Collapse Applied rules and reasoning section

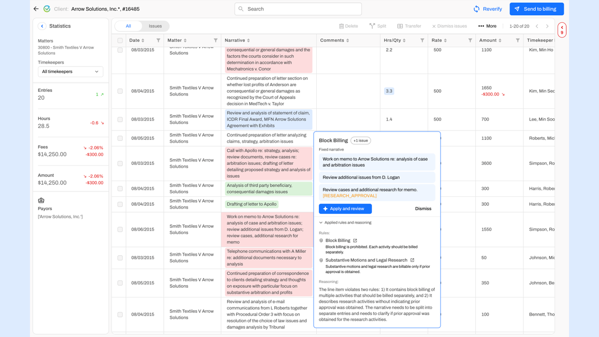[x=345, y=223]
